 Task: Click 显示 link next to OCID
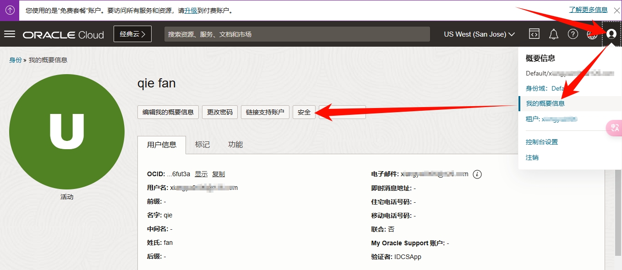click(201, 174)
